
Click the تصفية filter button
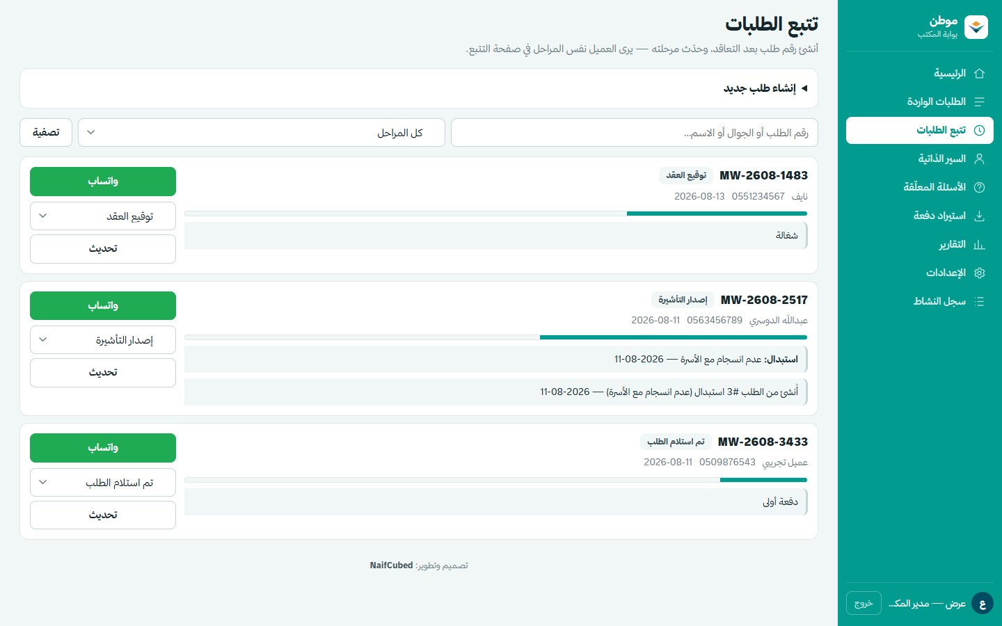(x=46, y=132)
